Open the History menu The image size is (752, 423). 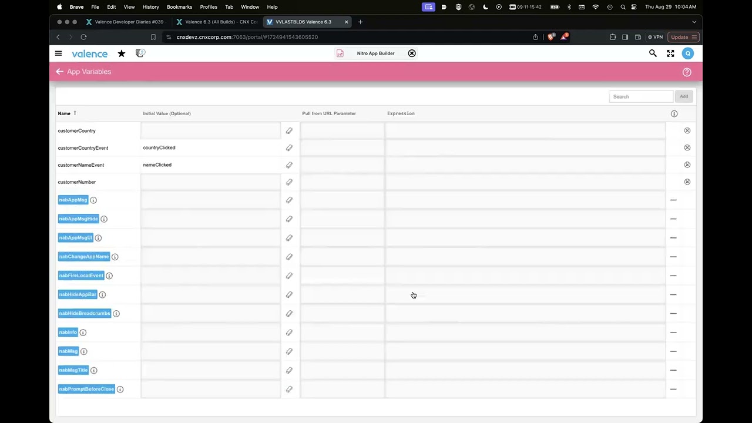click(150, 7)
